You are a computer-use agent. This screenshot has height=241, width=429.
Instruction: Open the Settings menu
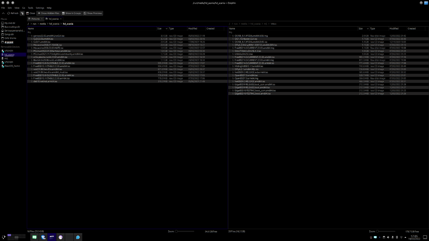coord(40,8)
